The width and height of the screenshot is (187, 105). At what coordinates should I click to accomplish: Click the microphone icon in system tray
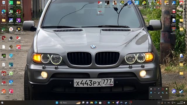[165, 103]
